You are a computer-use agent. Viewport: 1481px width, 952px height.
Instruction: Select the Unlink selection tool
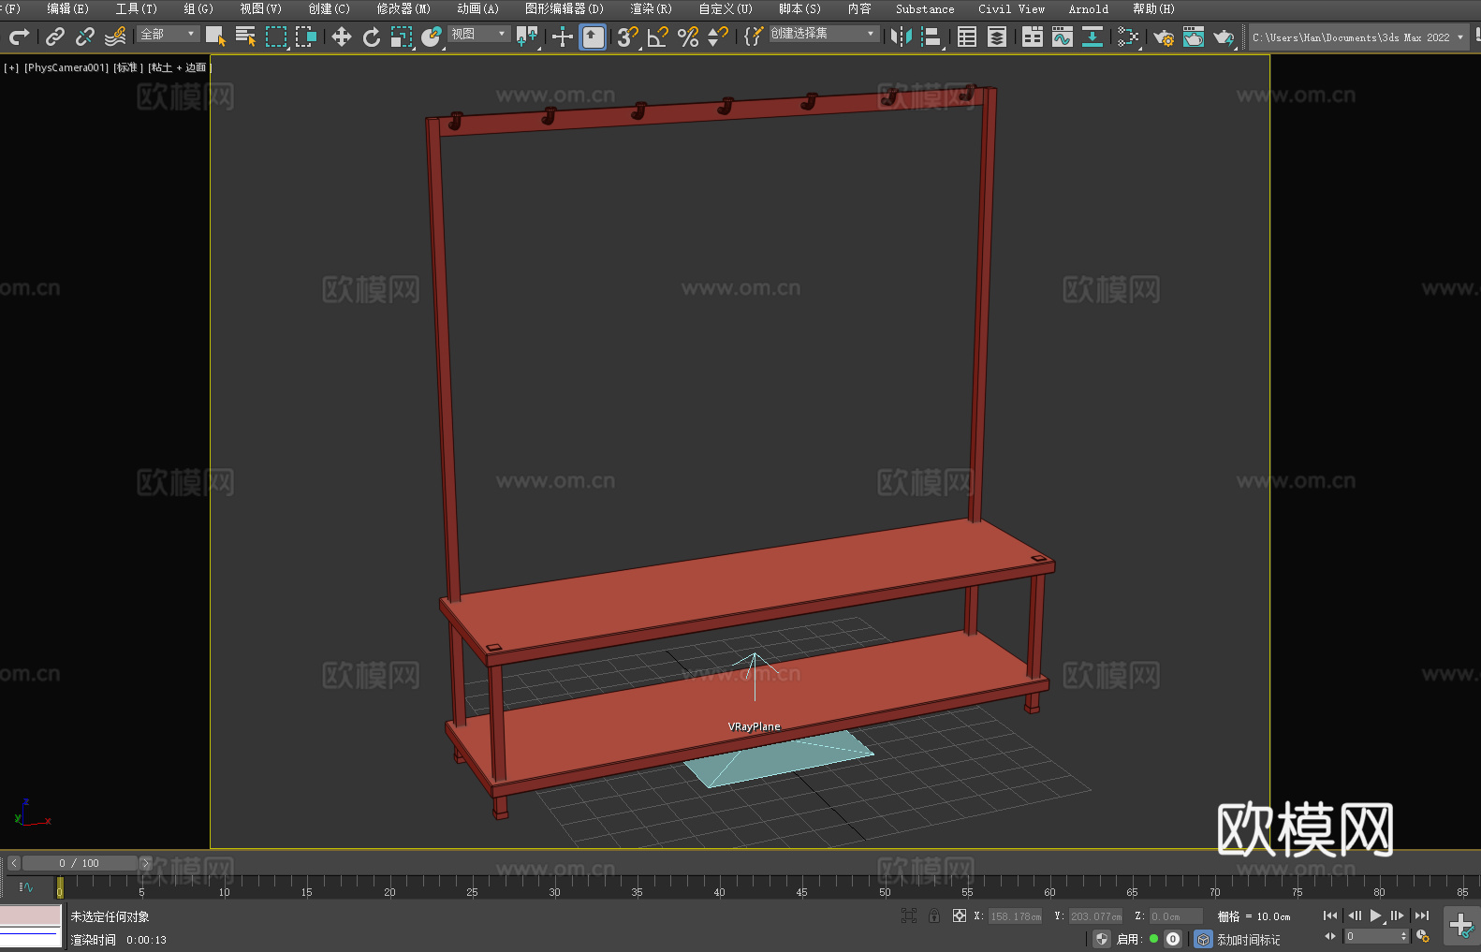(85, 37)
